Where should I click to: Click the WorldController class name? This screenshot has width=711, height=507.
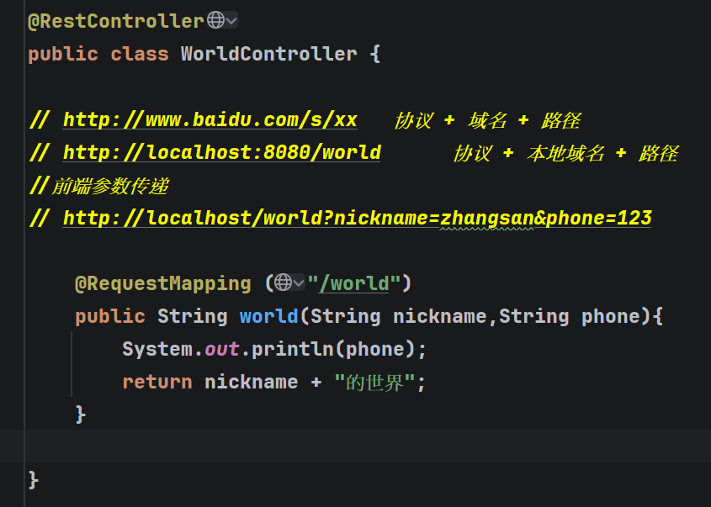(x=269, y=54)
